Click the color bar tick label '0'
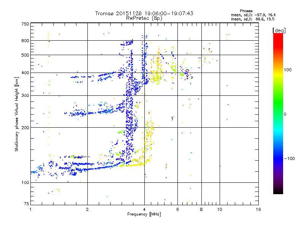Viewport: 304px width, 228px height. (x=285, y=114)
